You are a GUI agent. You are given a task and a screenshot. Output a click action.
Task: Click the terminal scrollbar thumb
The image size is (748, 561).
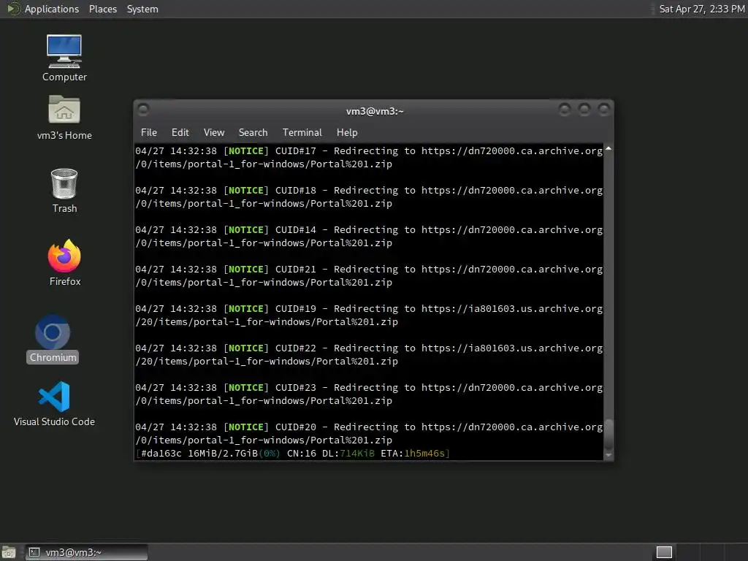click(x=608, y=434)
